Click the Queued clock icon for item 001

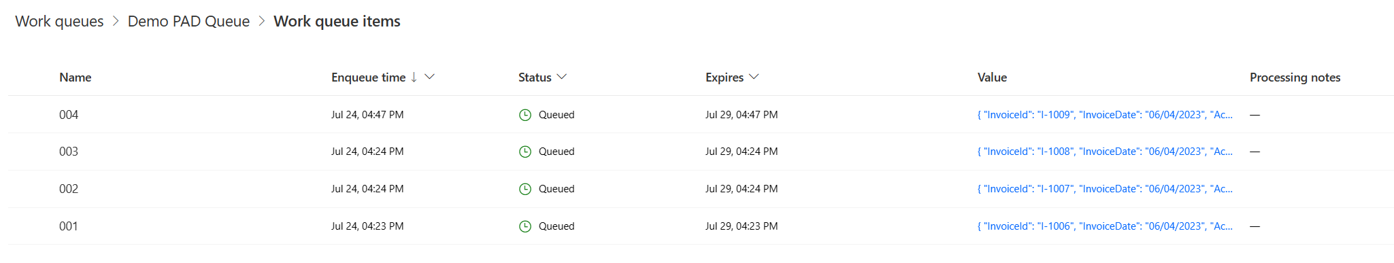point(525,226)
